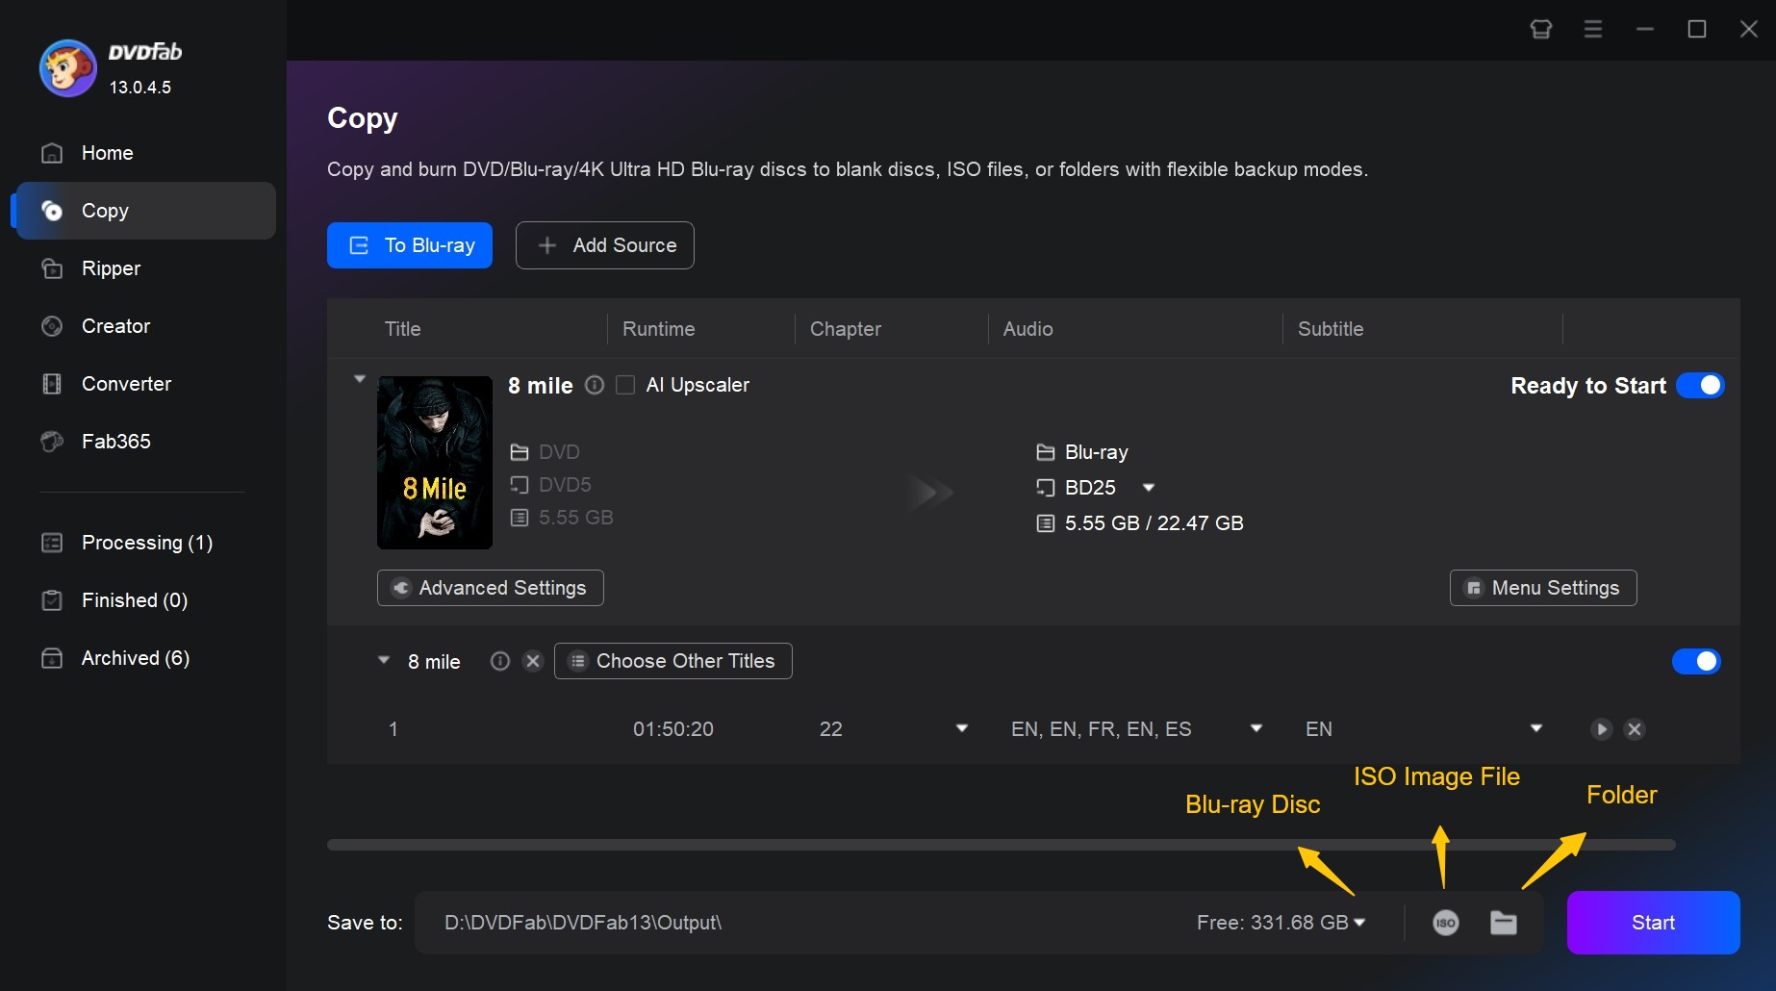The height and width of the screenshot is (991, 1776).
Task: Select the Folder output icon
Action: coord(1503,923)
